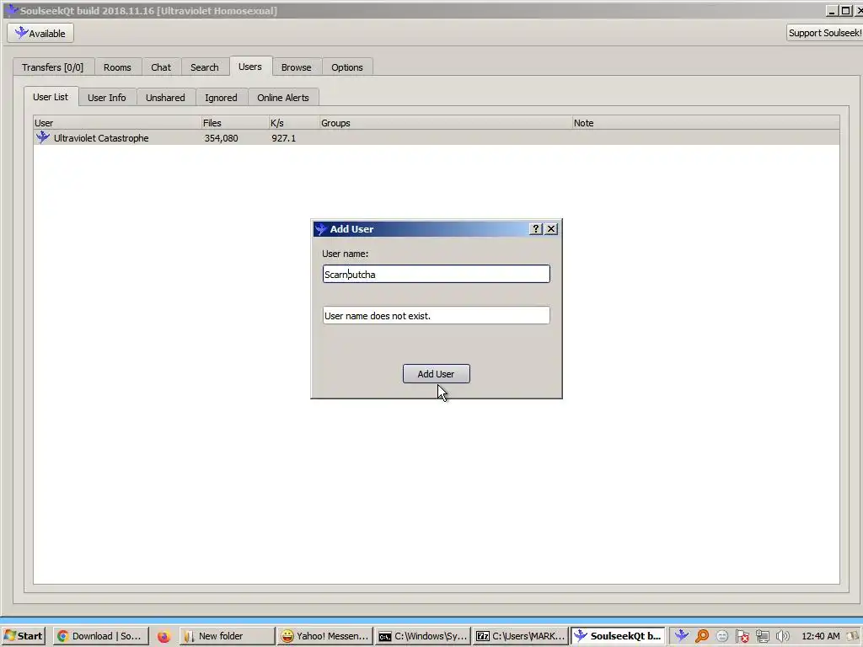
Task: Open the Firefox taskbar icon
Action: click(163, 637)
